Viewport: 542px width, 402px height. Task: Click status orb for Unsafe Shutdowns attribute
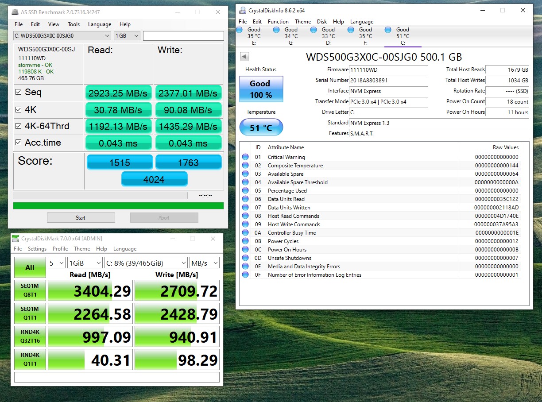(245, 258)
